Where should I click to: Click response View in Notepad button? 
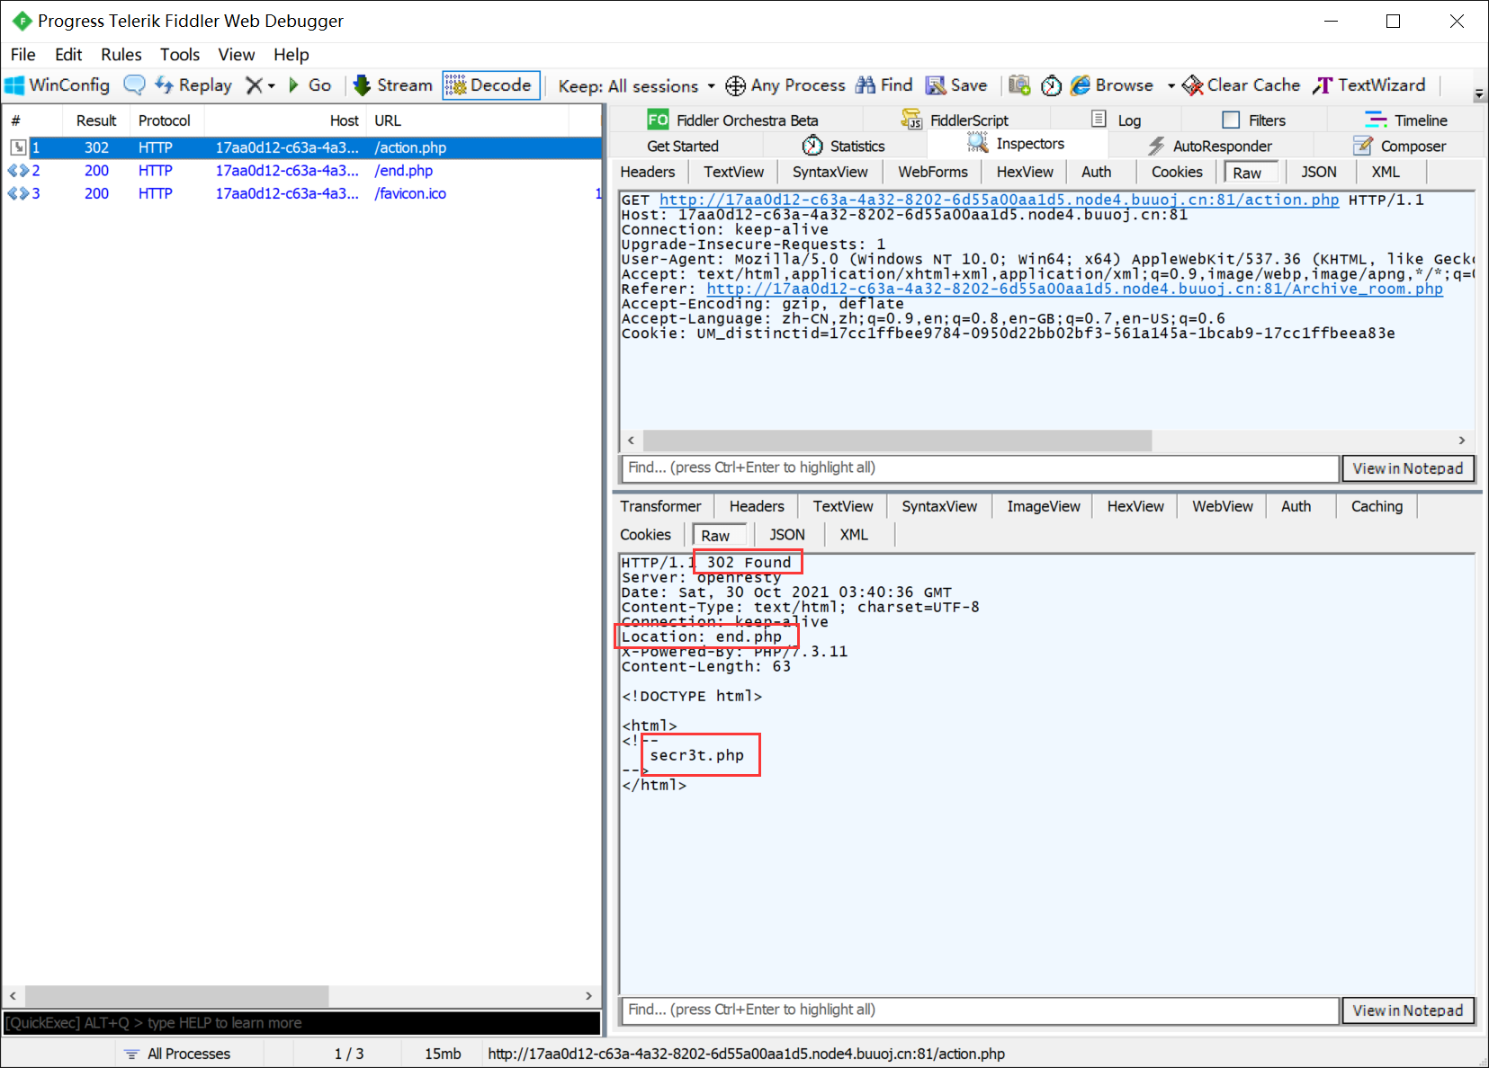click(x=1408, y=1010)
